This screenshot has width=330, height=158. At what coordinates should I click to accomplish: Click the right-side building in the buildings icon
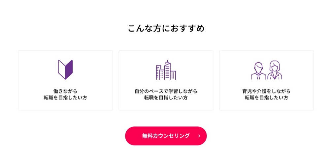point(173,75)
